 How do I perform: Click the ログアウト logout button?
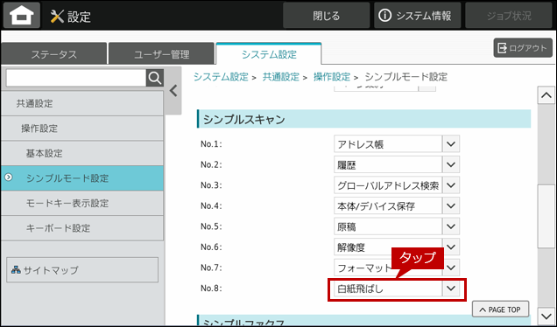click(523, 48)
